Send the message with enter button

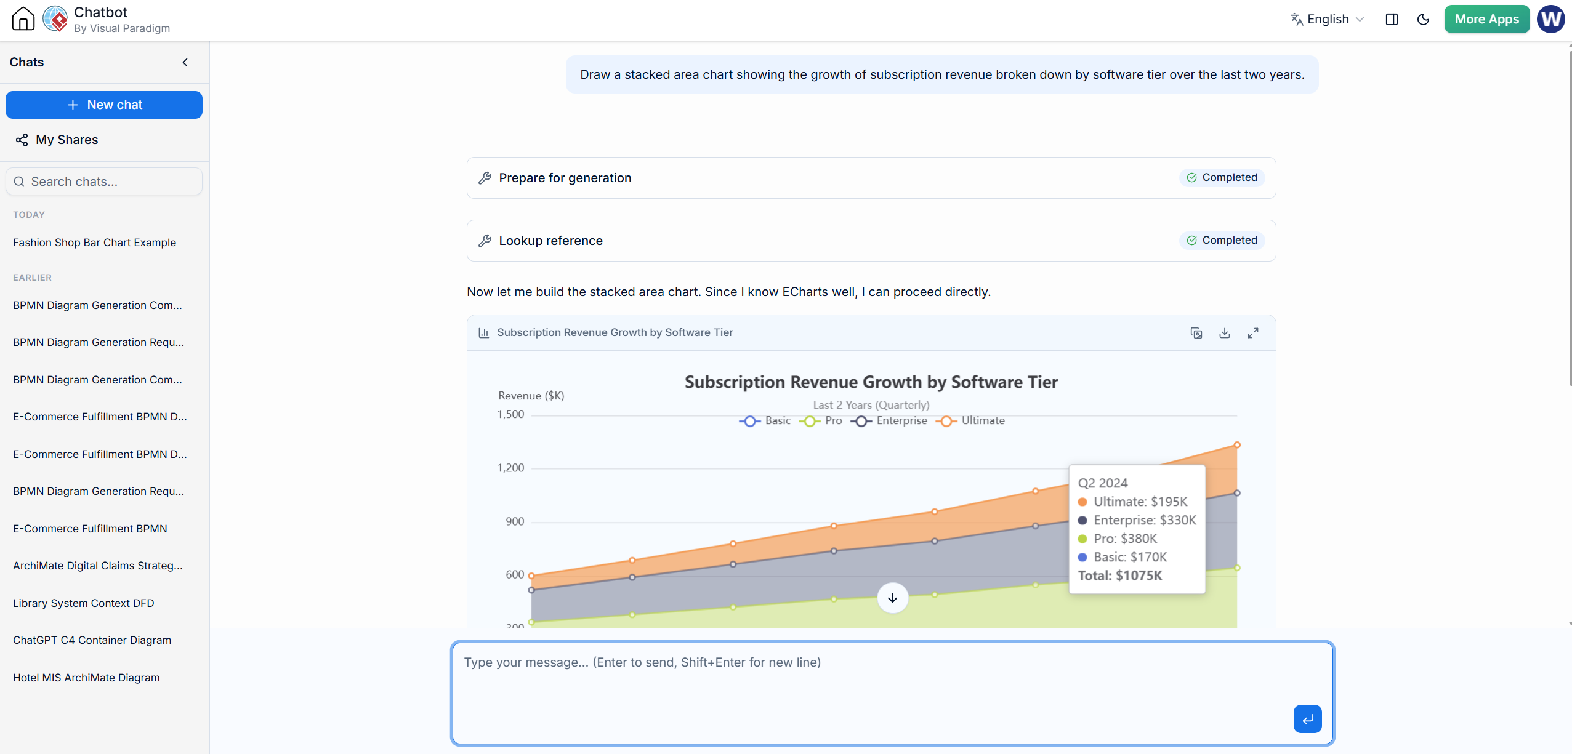[x=1307, y=719]
